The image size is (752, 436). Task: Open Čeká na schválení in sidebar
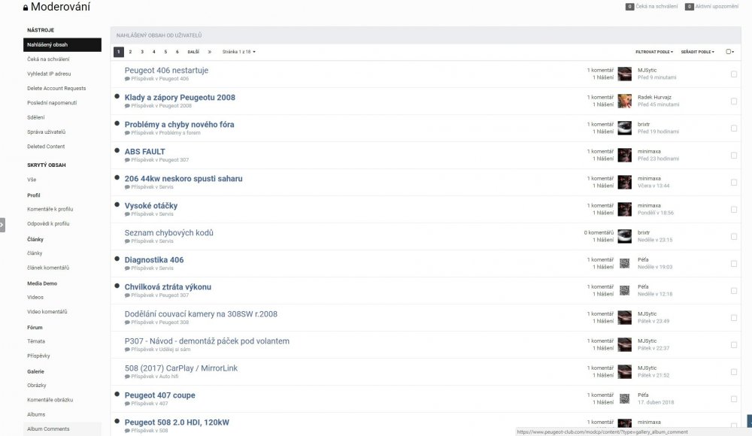click(x=48, y=59)
